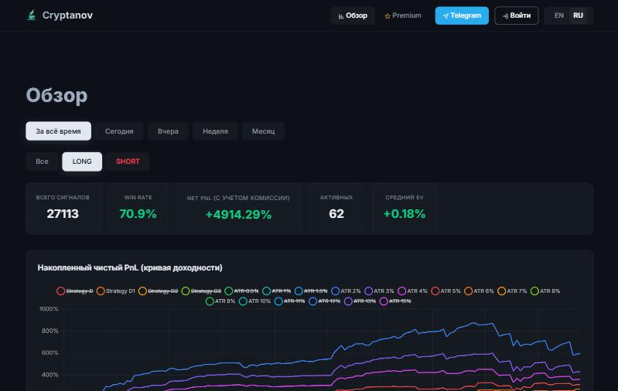Viewport: 618px width, 391px height.
Task: Toggle ATR 3% legend series
Action: 379,291
